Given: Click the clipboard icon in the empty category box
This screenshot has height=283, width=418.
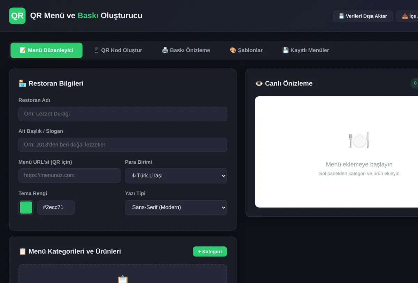Looking at the screenshot, I should [x=123, y=279].
